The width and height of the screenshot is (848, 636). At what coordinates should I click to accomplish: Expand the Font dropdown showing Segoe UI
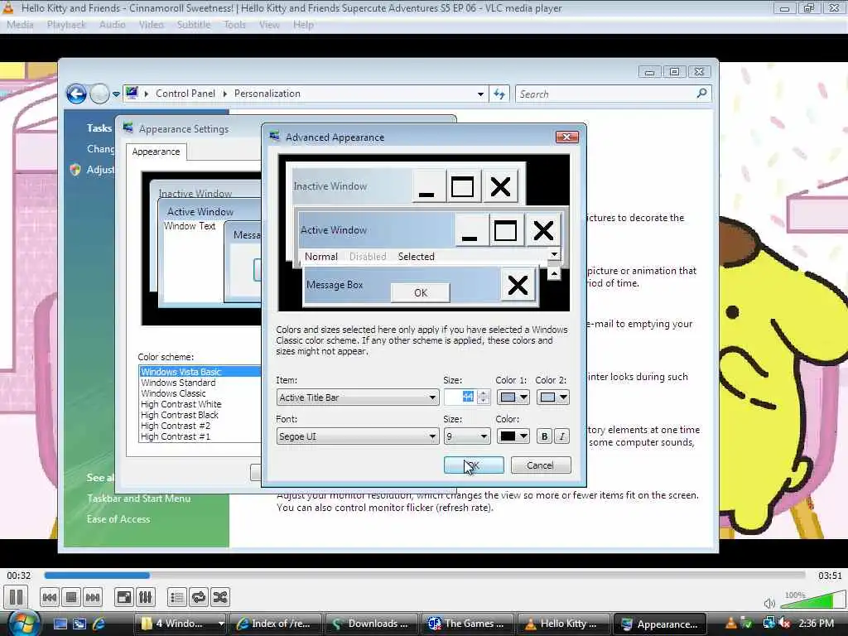(x=358, y=436)
